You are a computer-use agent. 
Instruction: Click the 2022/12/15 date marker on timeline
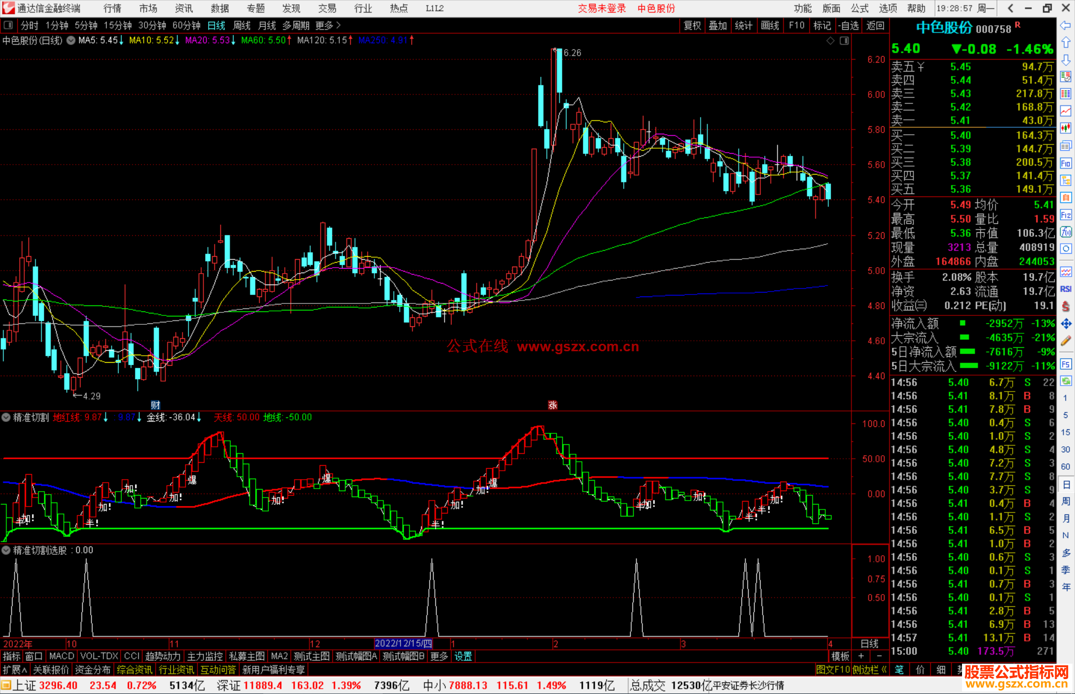403,643
